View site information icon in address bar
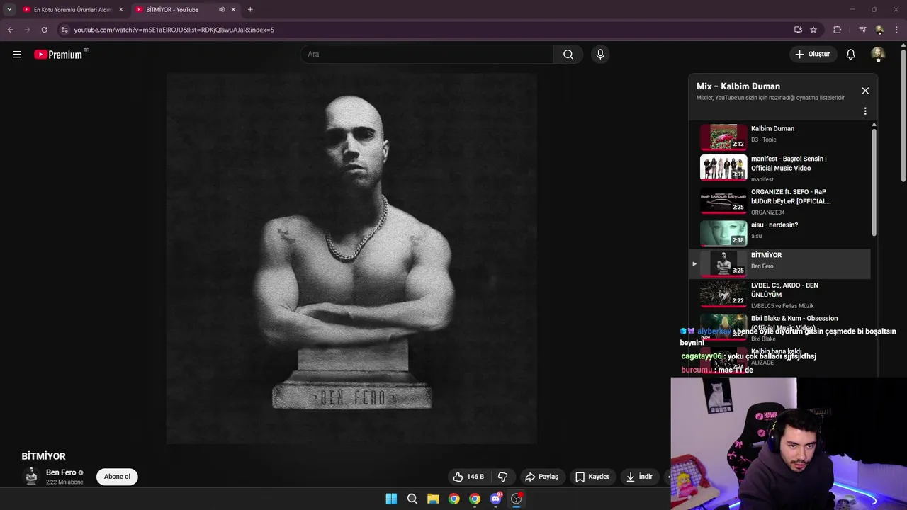This screenshot has height=510, width=907. [x=64, y=30]
